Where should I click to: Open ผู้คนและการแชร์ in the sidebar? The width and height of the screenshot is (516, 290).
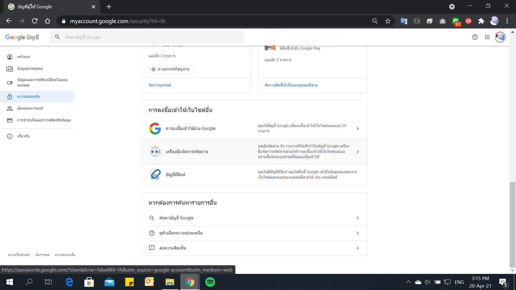tap(38, 108)
